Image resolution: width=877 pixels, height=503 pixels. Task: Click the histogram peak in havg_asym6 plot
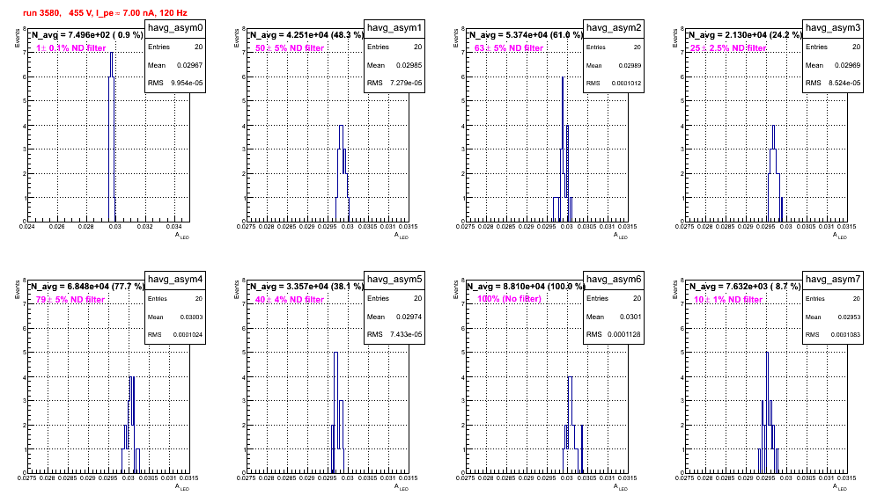click(x=570, y=377)
